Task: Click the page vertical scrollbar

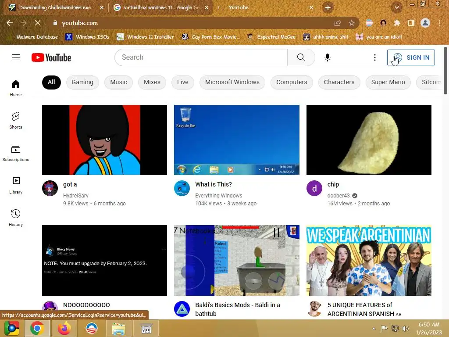Action: 445,70
